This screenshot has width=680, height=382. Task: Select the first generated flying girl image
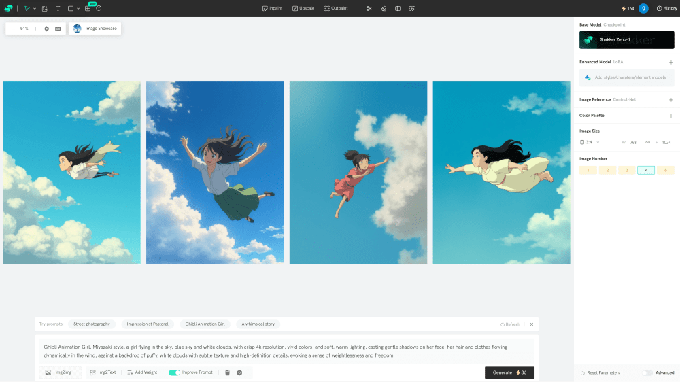point(72,173)
